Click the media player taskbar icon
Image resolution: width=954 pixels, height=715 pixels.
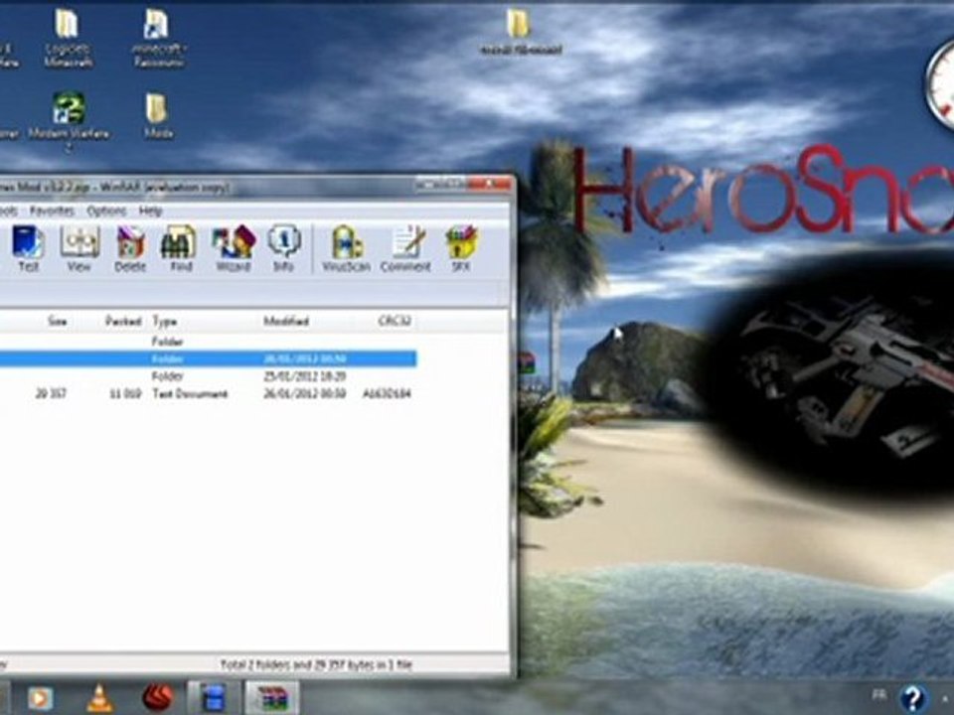pos(40,698)
